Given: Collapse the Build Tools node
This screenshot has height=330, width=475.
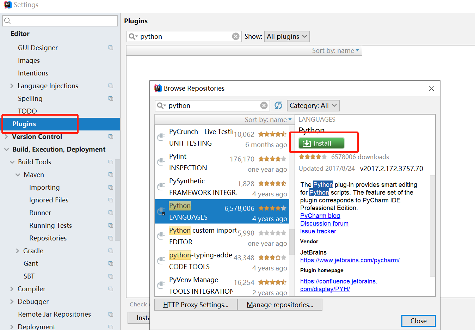Looking at the screenshot, I should coord(12,162).
